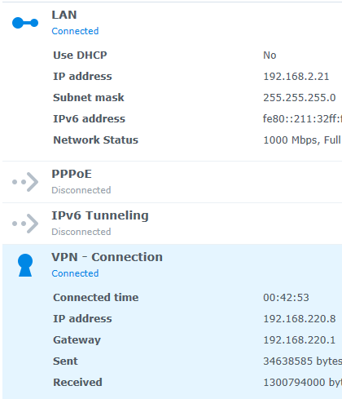Select the PPPoE interface row
Image resolution: width=342 pixels, height=399 pixels.
(172, 182)
